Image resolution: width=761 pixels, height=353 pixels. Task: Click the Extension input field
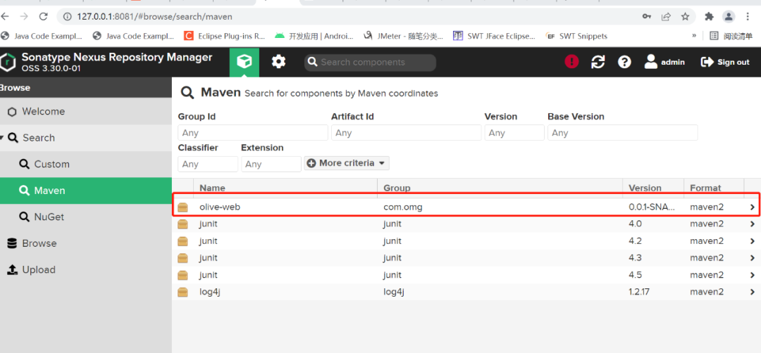point(271,164)
